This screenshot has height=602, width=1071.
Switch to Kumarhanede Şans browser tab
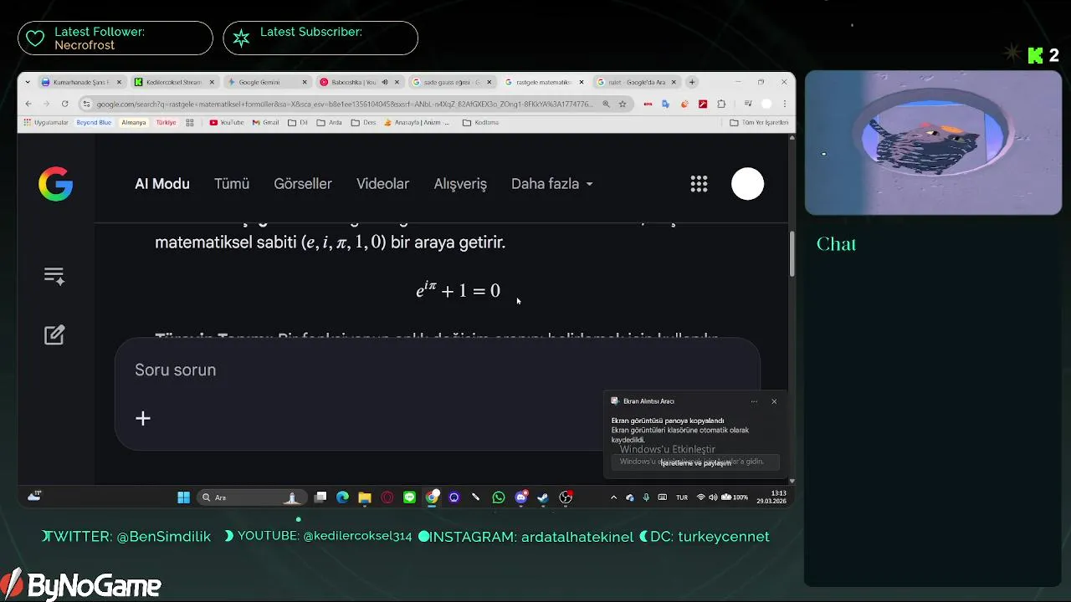click(82, 82)
